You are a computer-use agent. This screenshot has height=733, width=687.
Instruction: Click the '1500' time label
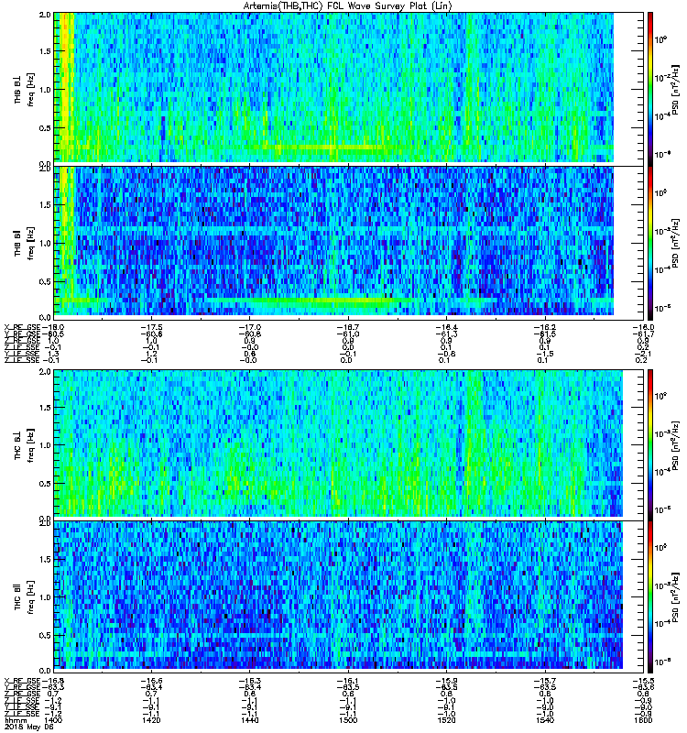[x=348, y=720]
